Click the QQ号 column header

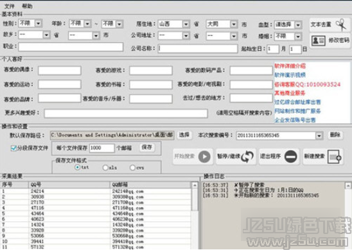pyautogui.click(x=69, y=185)
